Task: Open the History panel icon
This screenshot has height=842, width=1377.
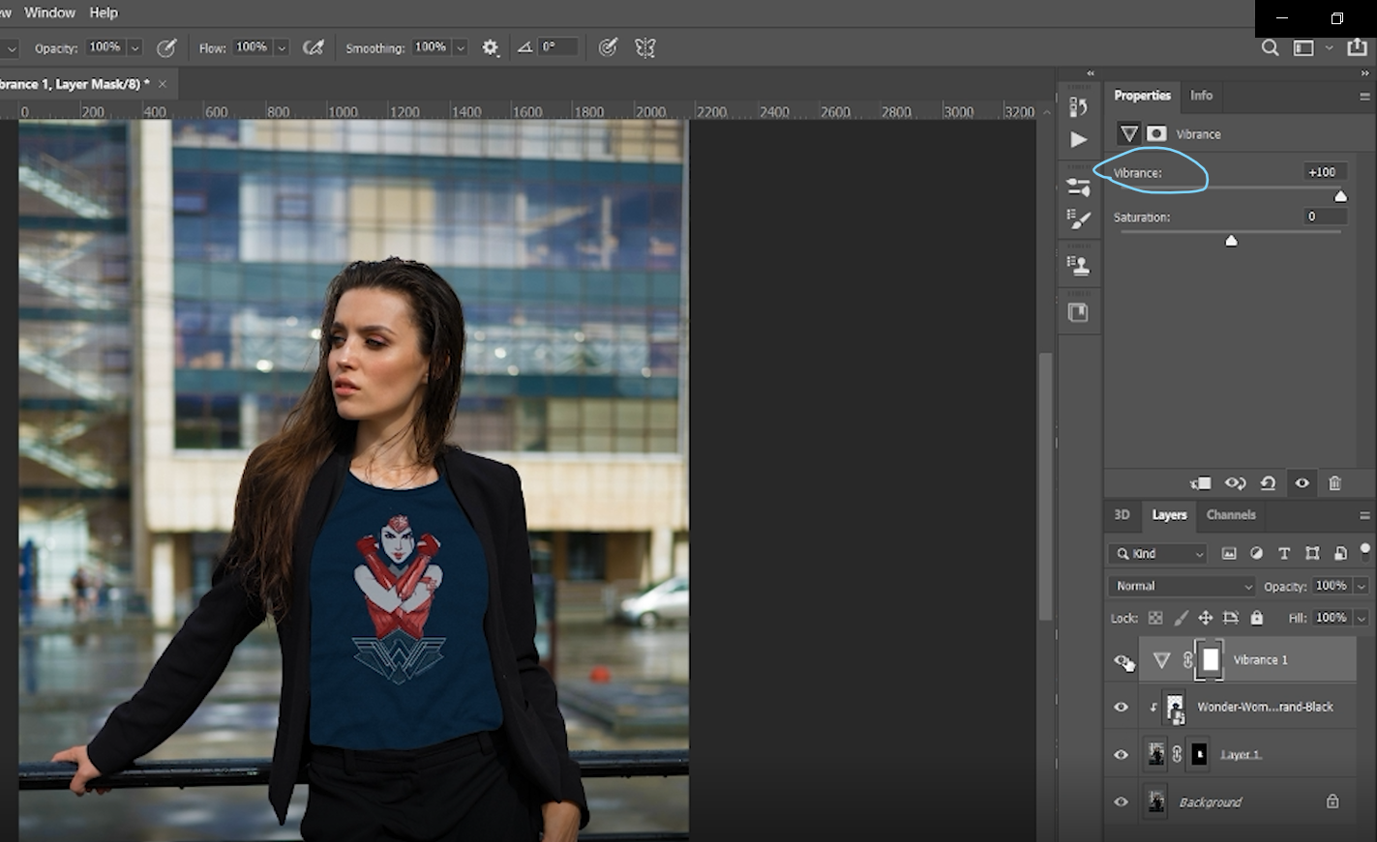Action: (1078, 105)
